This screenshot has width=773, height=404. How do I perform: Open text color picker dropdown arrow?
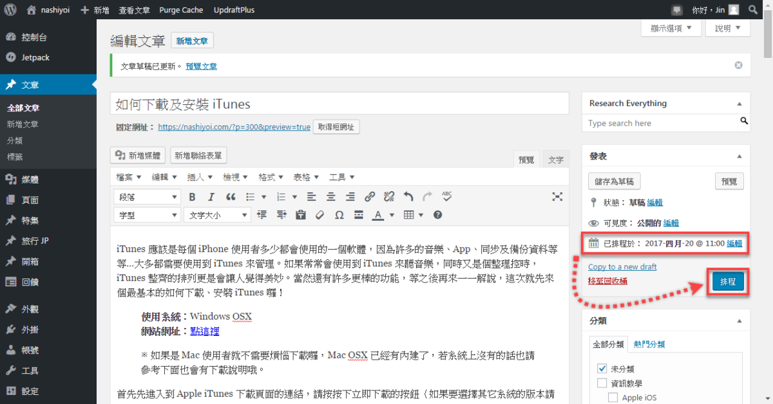[392, 215]
